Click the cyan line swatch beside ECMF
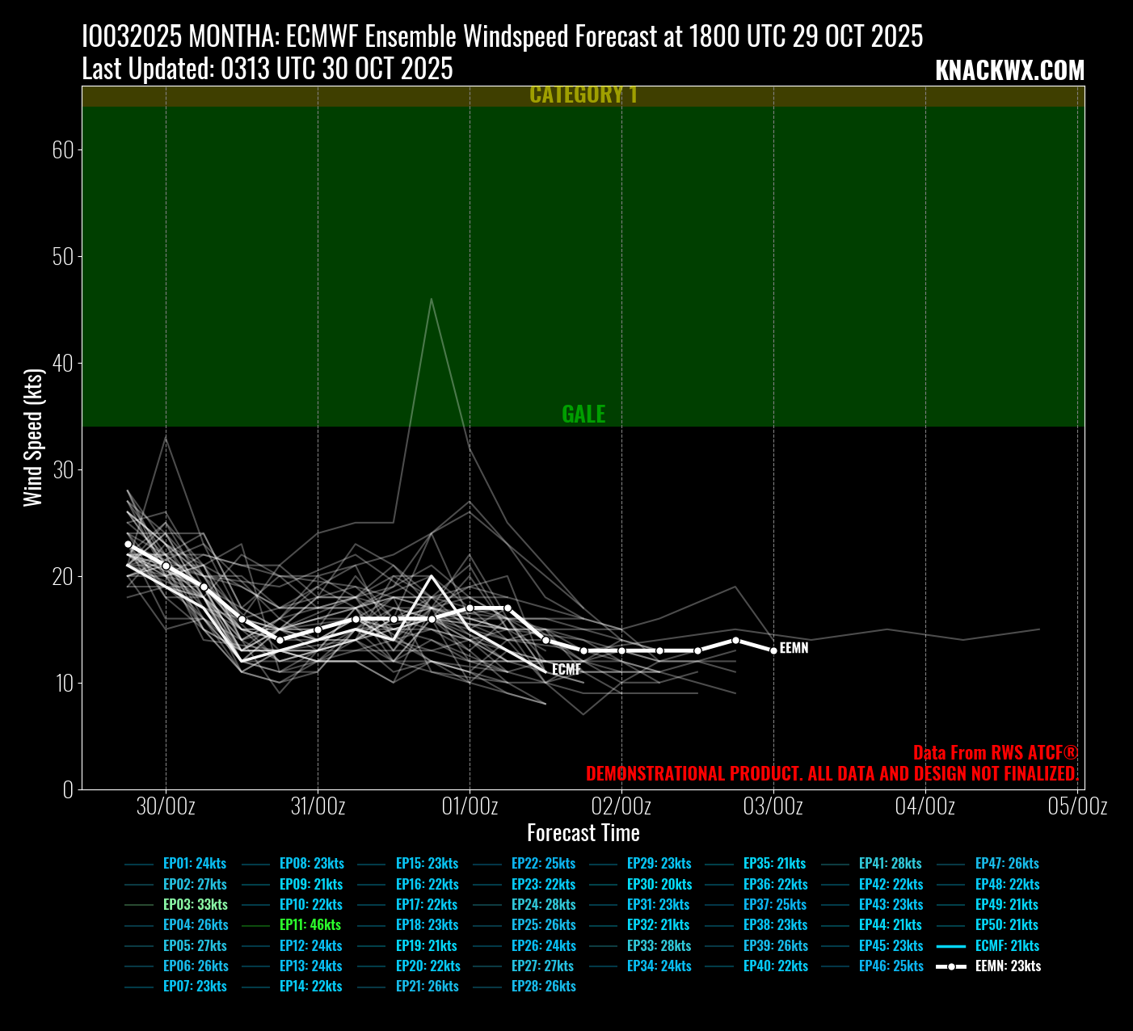The height and width of the screenshot is (1031, 1133). point(952,946)
